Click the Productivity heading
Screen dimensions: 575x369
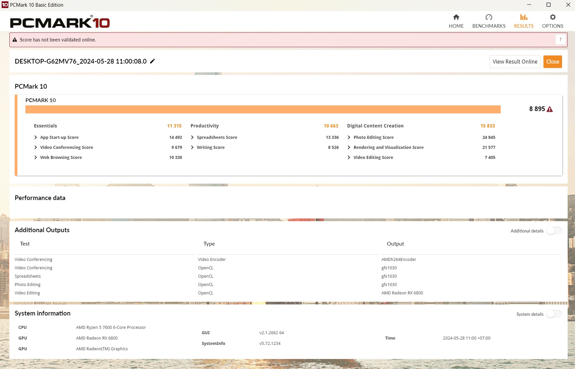pos(204,126)
